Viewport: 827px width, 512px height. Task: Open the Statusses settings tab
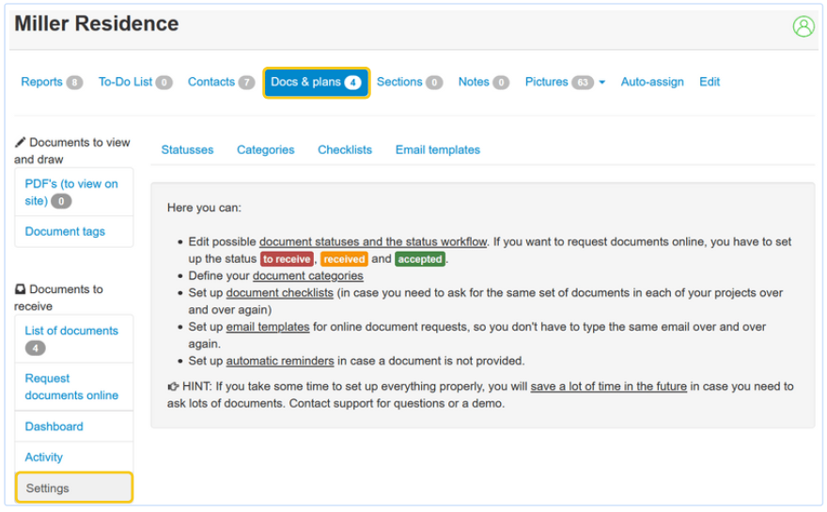click(187, 150)
